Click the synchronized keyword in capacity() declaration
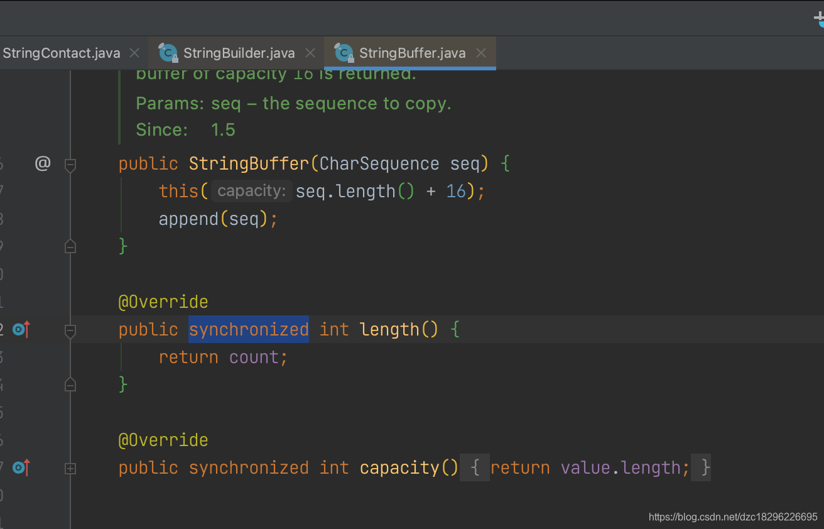 point(249,467)
